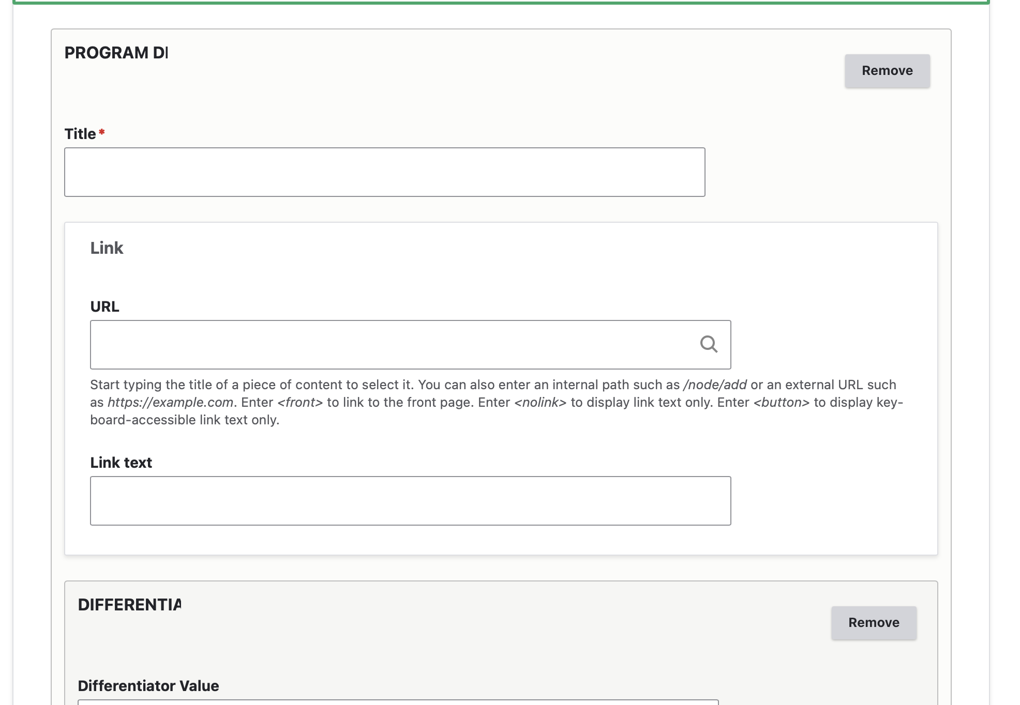Click the URL label
1020x705 pixels.
coord(104,306)
